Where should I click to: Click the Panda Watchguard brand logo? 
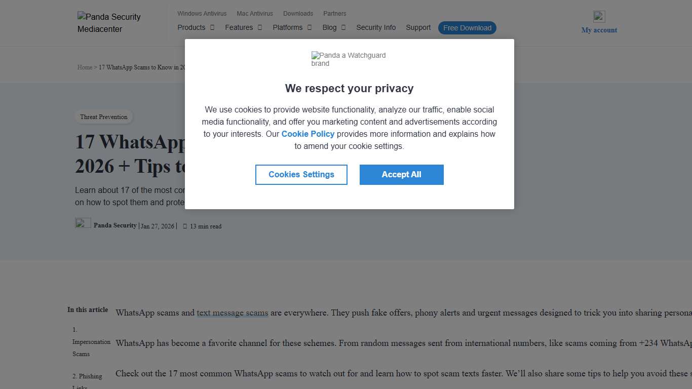coord(349,59)
